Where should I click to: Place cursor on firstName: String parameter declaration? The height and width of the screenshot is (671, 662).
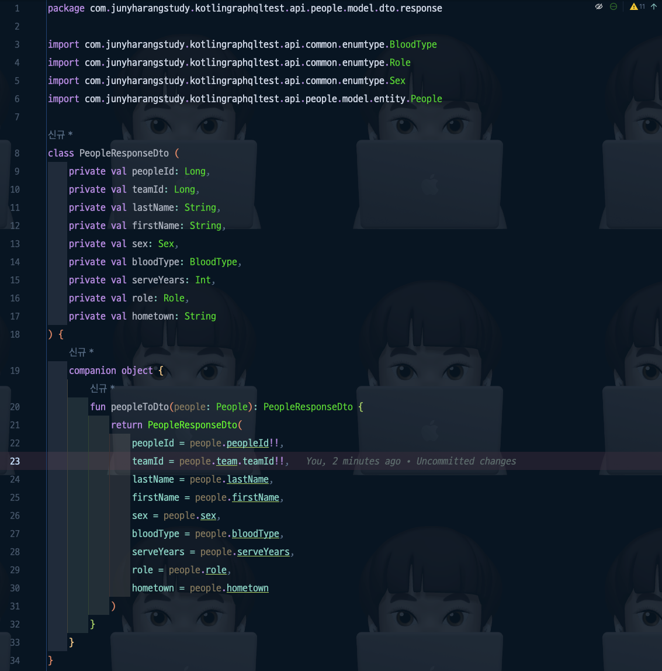click(176, 226)
